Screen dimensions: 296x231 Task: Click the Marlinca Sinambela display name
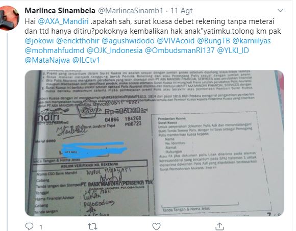tap(60, 11)
